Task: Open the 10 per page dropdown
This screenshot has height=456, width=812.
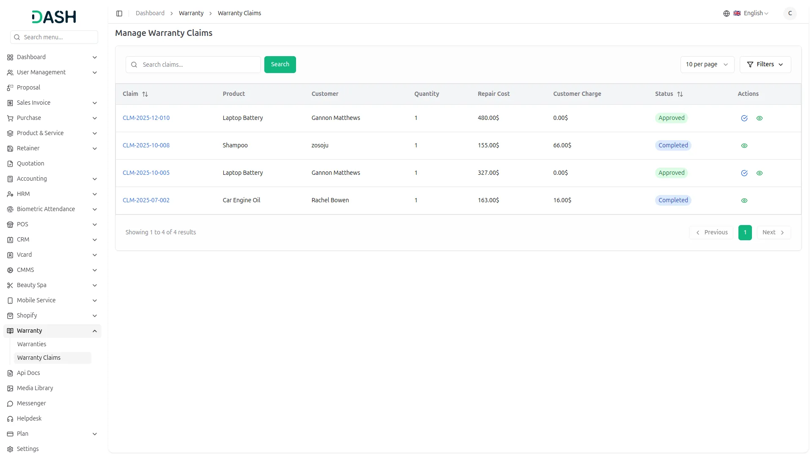Action: 707,65
